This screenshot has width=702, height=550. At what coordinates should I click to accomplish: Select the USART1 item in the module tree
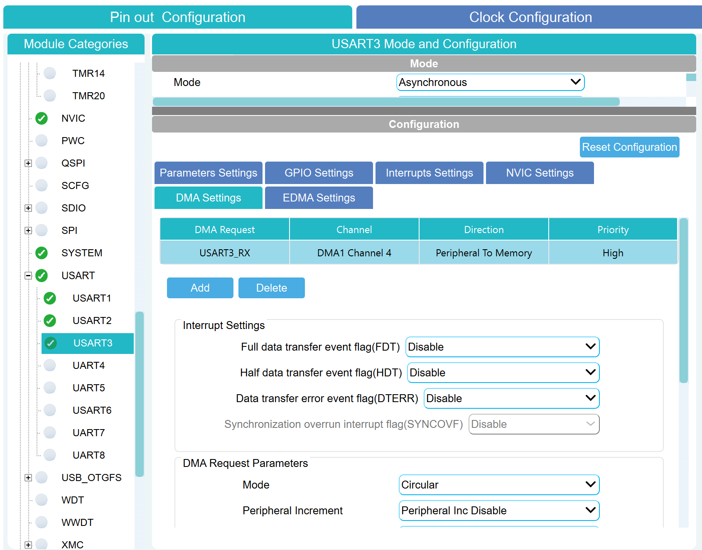(x=92, y=298)
